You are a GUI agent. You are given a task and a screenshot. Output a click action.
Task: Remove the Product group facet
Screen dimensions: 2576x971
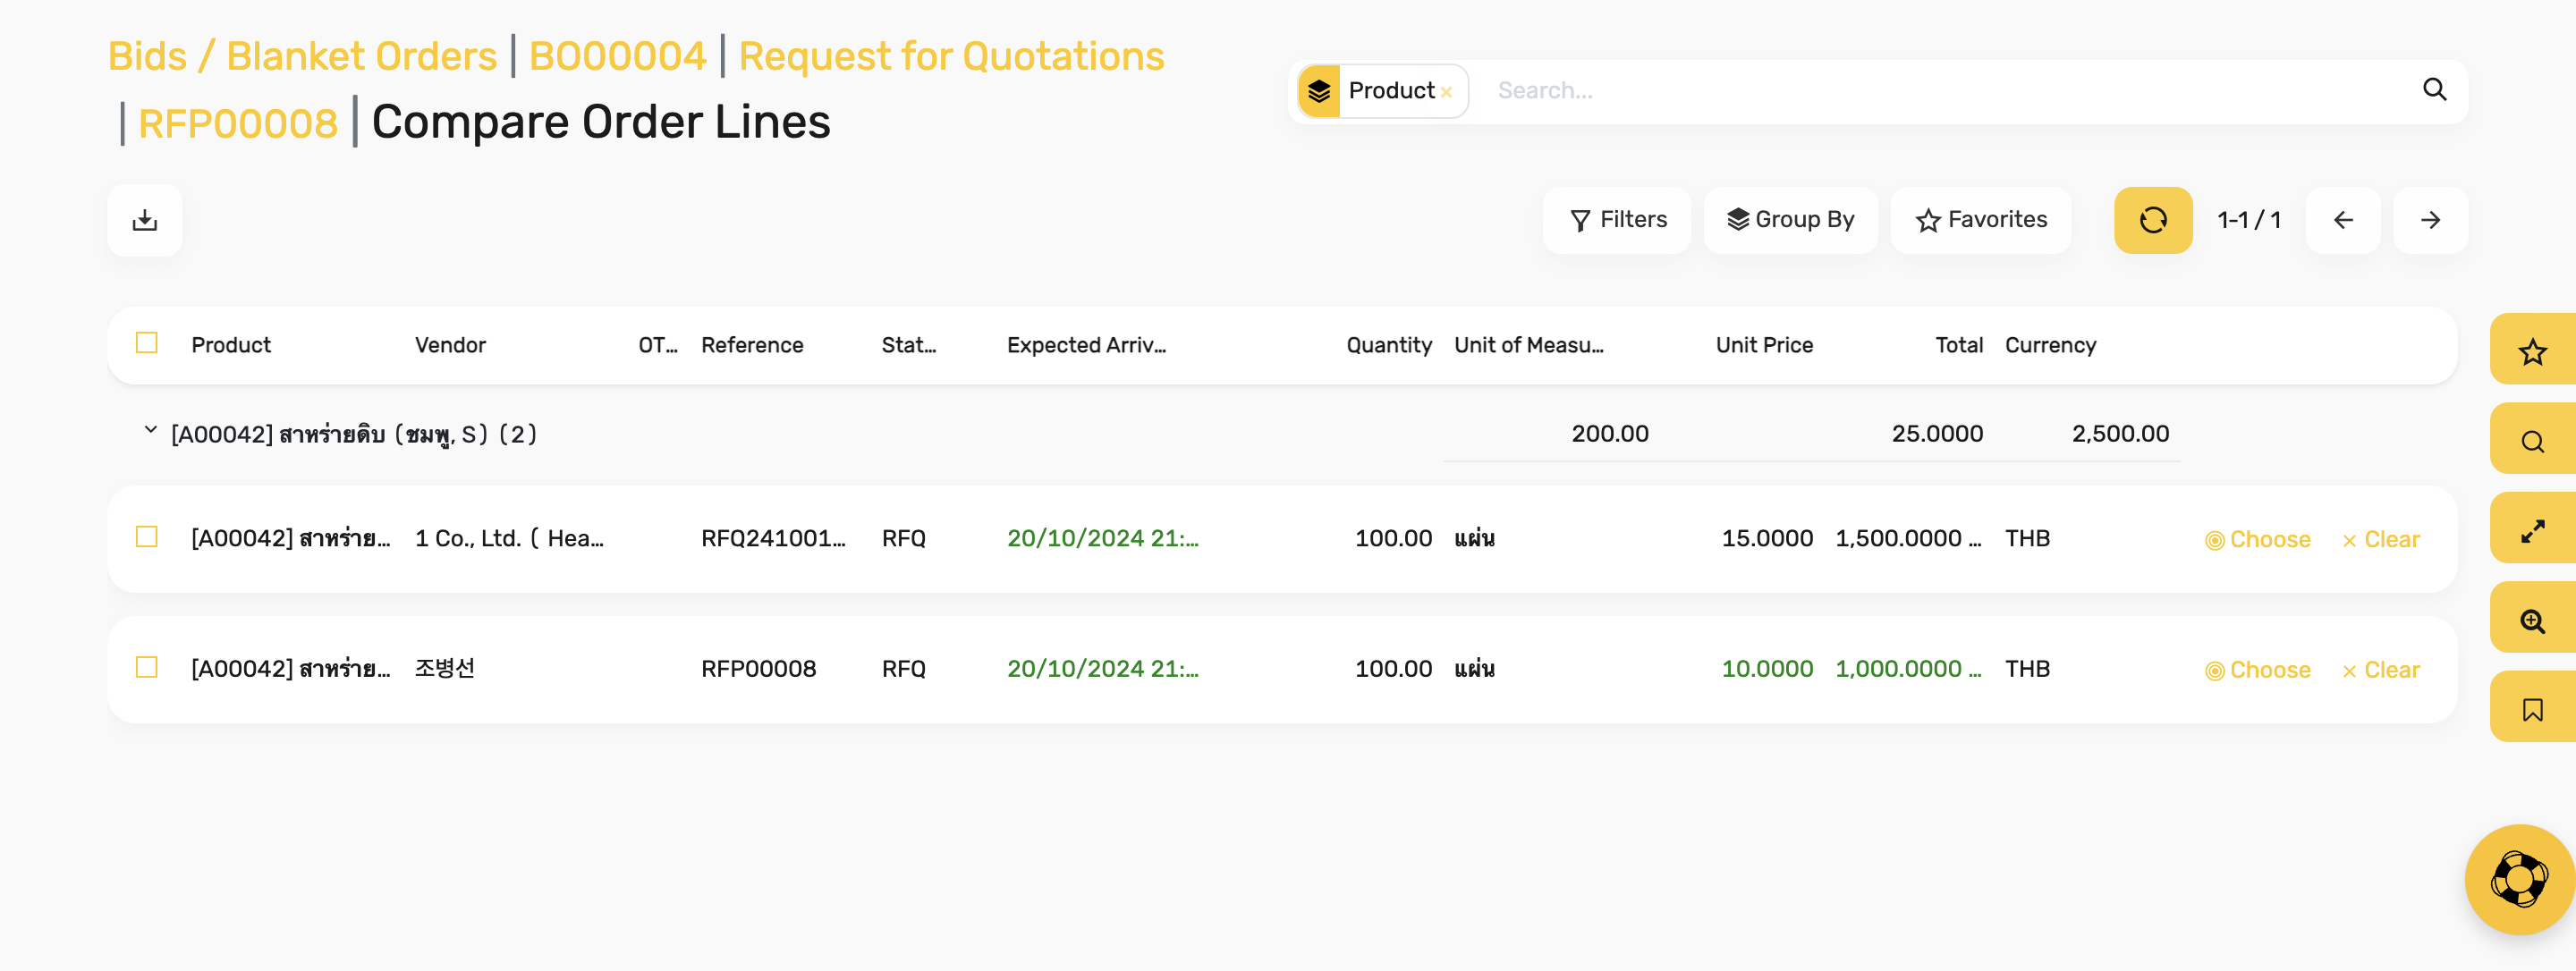click(1446, 92)
